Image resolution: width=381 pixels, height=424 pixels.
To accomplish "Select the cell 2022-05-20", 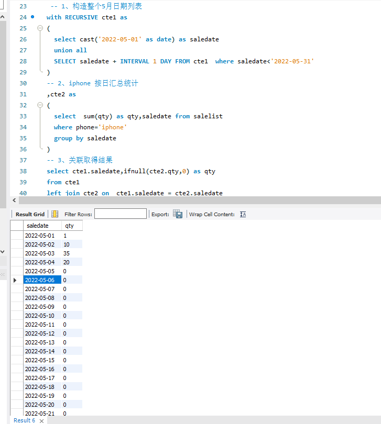I will click(x=42, y=405).
